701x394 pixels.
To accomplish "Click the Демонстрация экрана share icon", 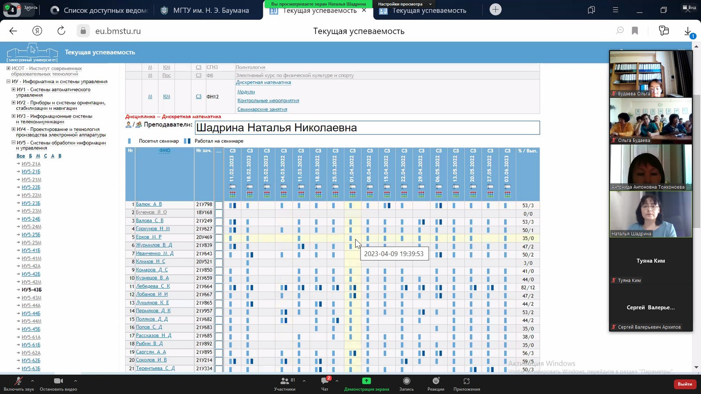I will [366, 381].
